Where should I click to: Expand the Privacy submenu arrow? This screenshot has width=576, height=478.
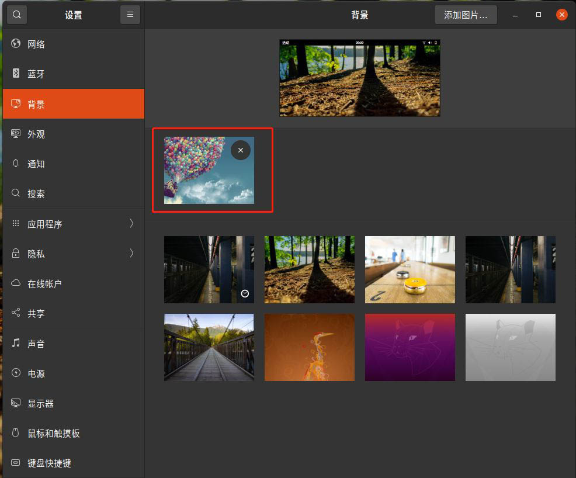pos(131,253)
